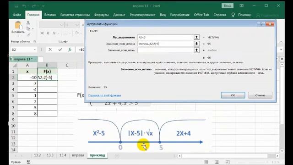The height and width of the screenshot is (165, 293).
Task: Open clipboard group dialog launcher
Action: tap(35, 41)
